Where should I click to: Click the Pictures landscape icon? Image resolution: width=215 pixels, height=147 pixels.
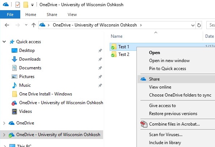click(x=14, y=77)
